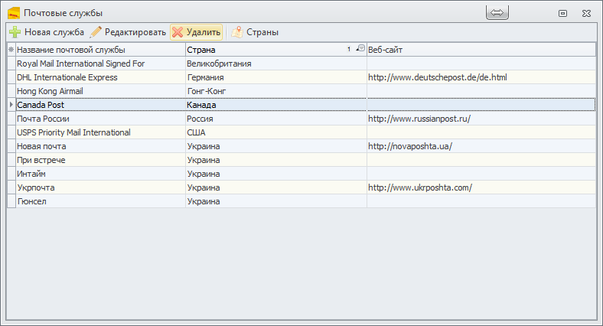Click the Почтовые службы window title icon
Screen dimensions: 603x326
13,13
